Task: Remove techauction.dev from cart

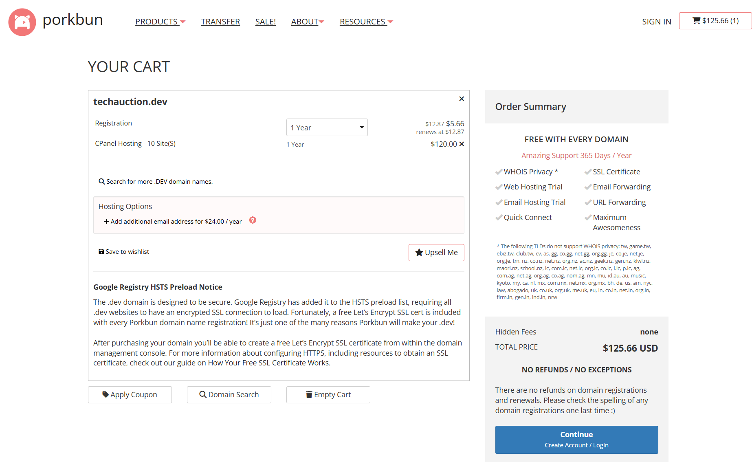Action: [x=462, y=99]
